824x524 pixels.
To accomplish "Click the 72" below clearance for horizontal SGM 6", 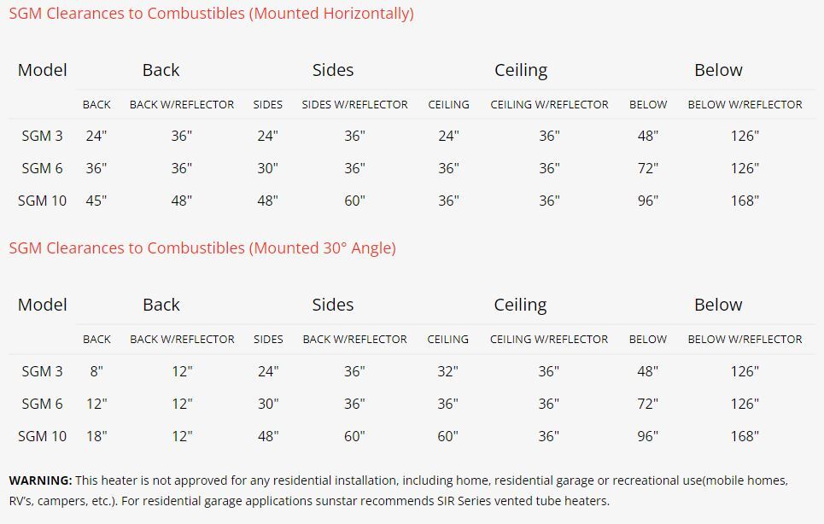I will [x=648, y=168].
